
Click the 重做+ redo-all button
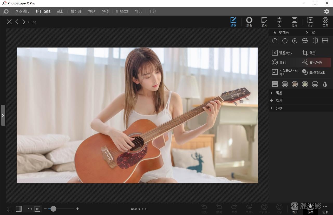coord(249,209)
